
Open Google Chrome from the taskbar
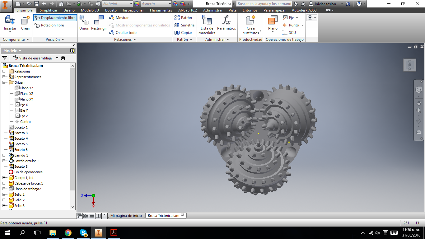click(68, 232)
